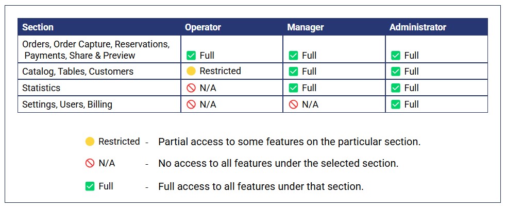Click the Section column header
Image resolution: width=506 pixels, height=209 pixels.
[38, 27]
